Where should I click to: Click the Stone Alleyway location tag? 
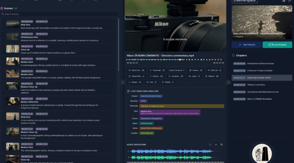coord(147,133)
